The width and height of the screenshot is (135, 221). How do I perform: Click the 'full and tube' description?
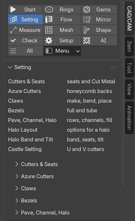[x=82, y=111]
